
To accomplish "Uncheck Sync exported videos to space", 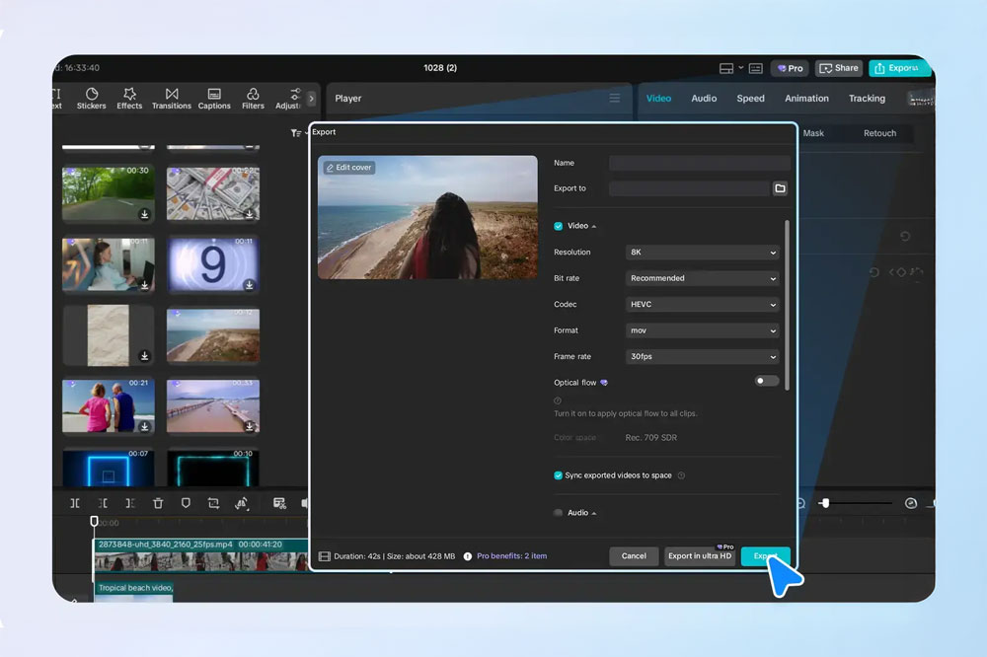I will [x=559, y=475].
